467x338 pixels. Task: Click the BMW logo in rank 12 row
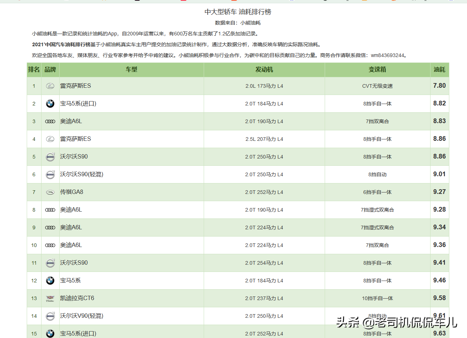click(50, 281)
